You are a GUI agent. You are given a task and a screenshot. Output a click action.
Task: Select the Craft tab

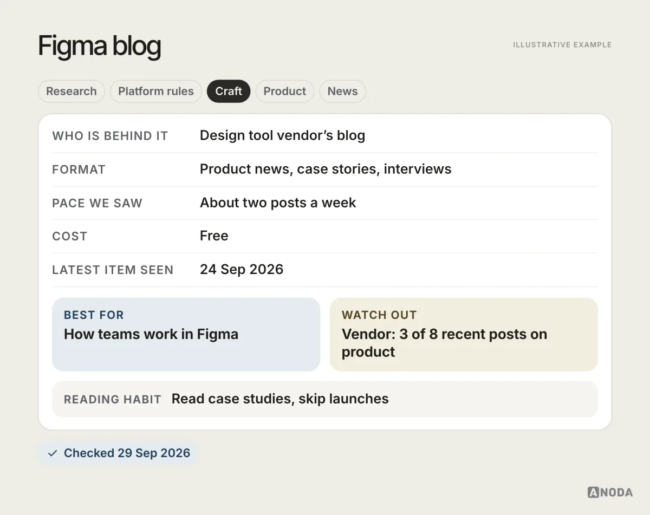[x=229, y=92]
